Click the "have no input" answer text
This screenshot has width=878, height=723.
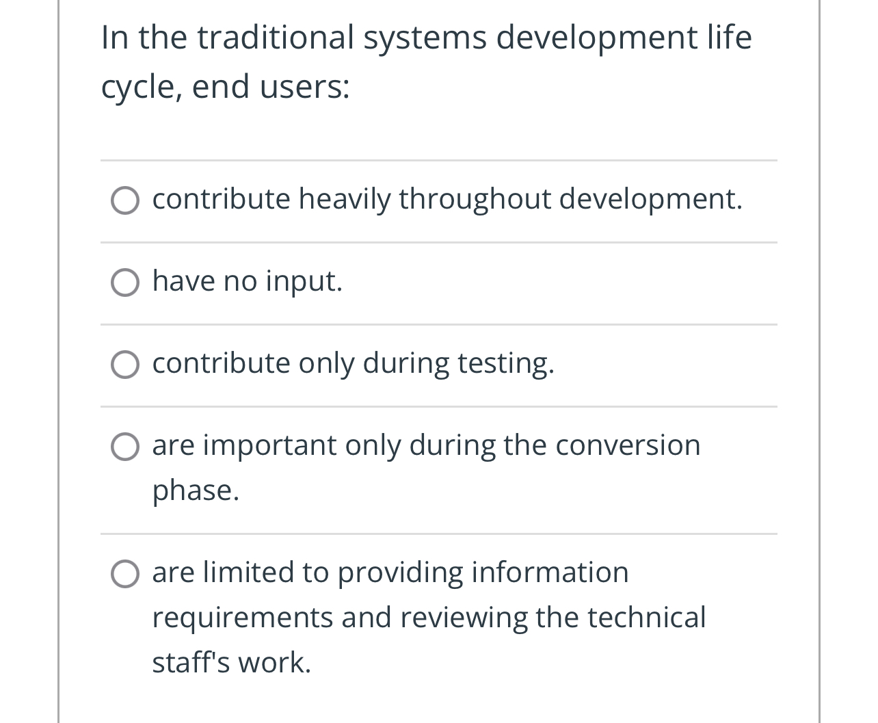coord(246,281)
